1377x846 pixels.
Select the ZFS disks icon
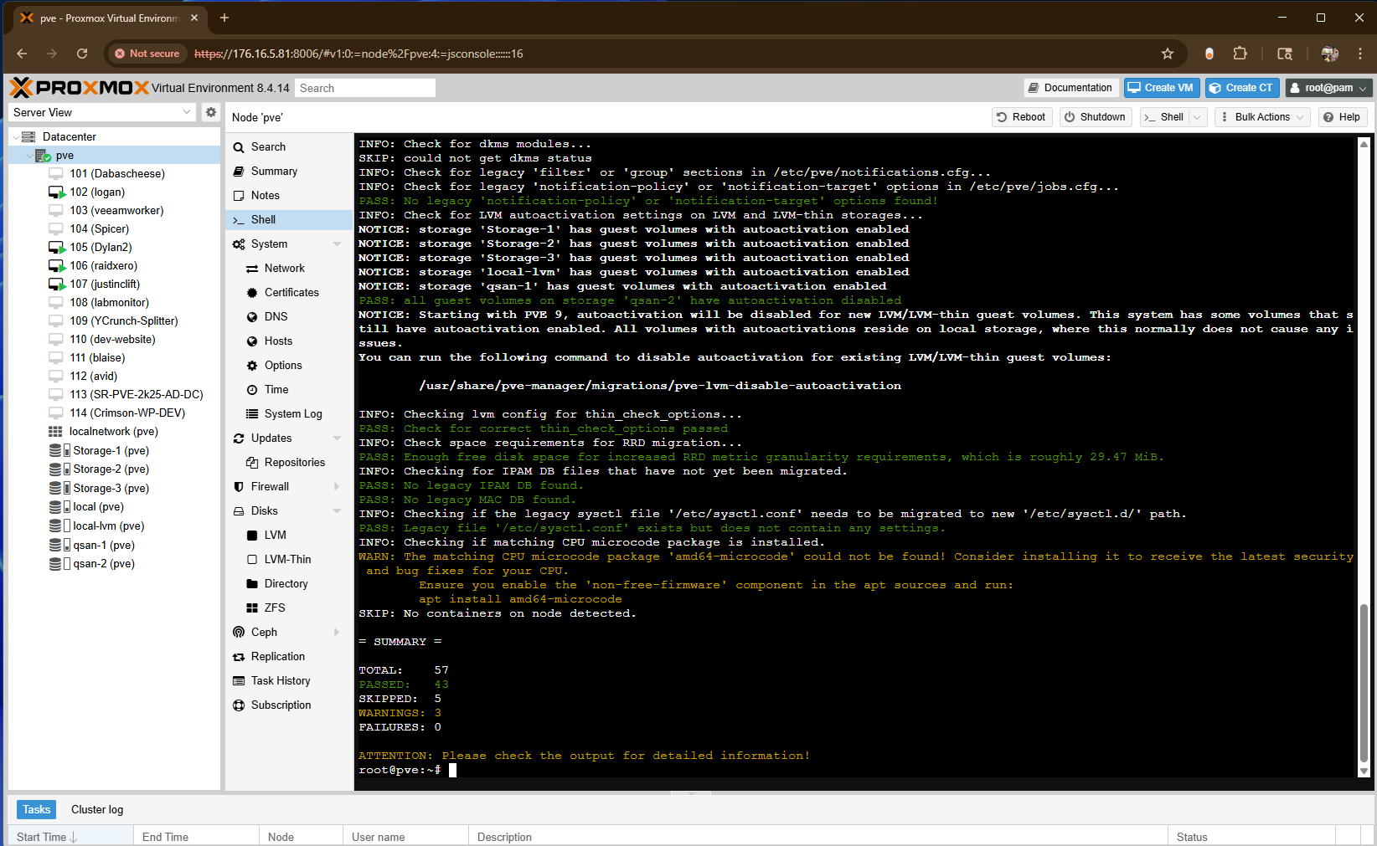point(252,608)
